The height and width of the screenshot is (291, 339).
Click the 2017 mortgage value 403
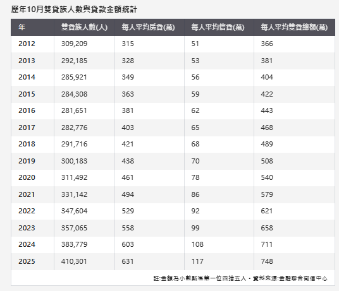tap(128, 128)
